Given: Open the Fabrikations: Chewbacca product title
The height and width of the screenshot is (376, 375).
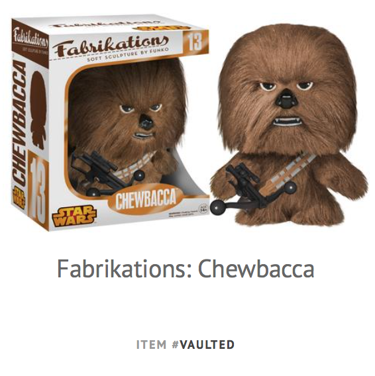Looking at the screenshot, I should coord(186,269).
